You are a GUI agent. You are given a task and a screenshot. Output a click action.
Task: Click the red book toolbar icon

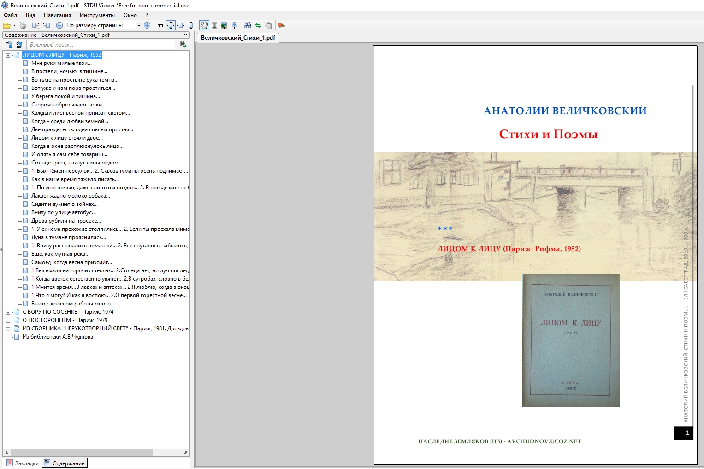tap(281, 25)
